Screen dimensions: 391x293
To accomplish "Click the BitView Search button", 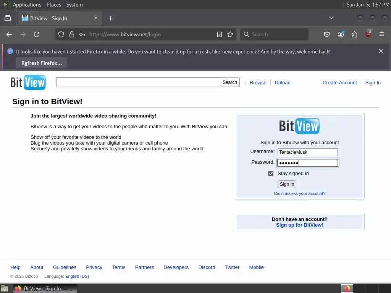I will tap(229, 82).
